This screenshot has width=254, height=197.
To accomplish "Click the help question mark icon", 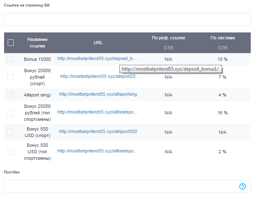I will tap(243, 186).
